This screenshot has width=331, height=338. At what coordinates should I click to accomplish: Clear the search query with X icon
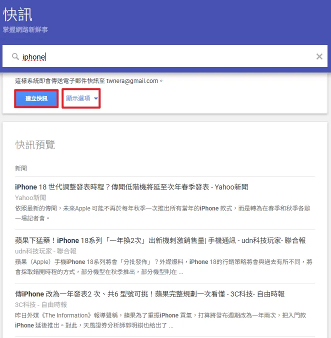click(x=319, y=56)
